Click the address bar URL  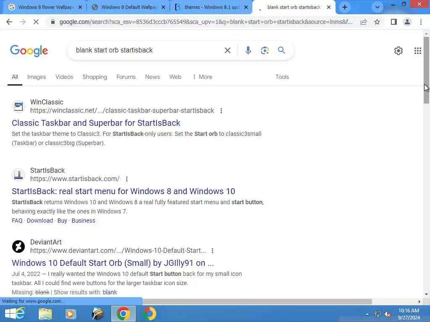click(206, 22)
